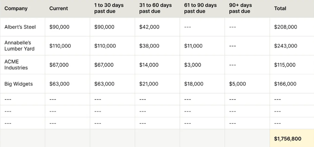
Task: Select the "31 to 60 days past due" header
Action: coord(156,8)
